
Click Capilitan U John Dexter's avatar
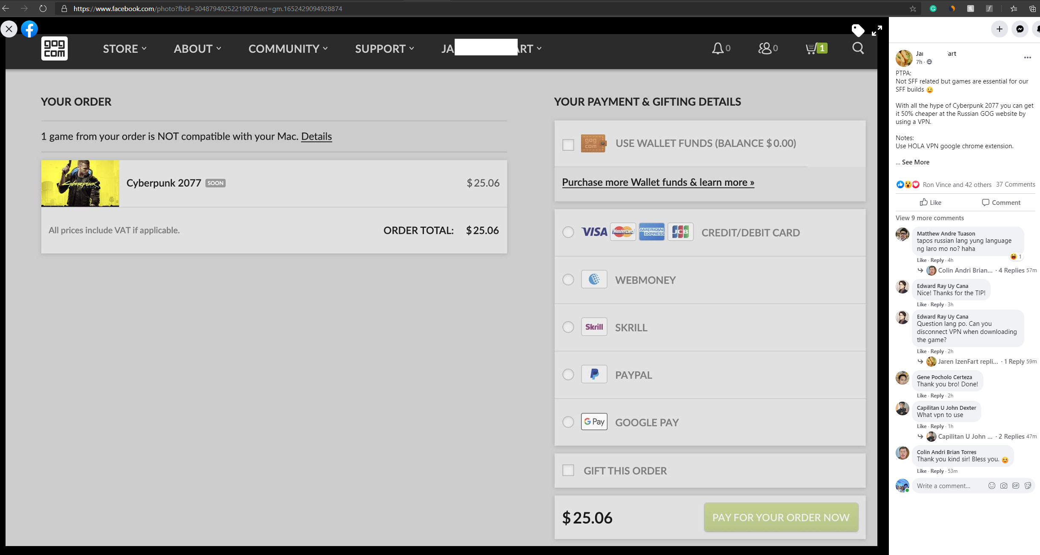click(x=902, y=408)
